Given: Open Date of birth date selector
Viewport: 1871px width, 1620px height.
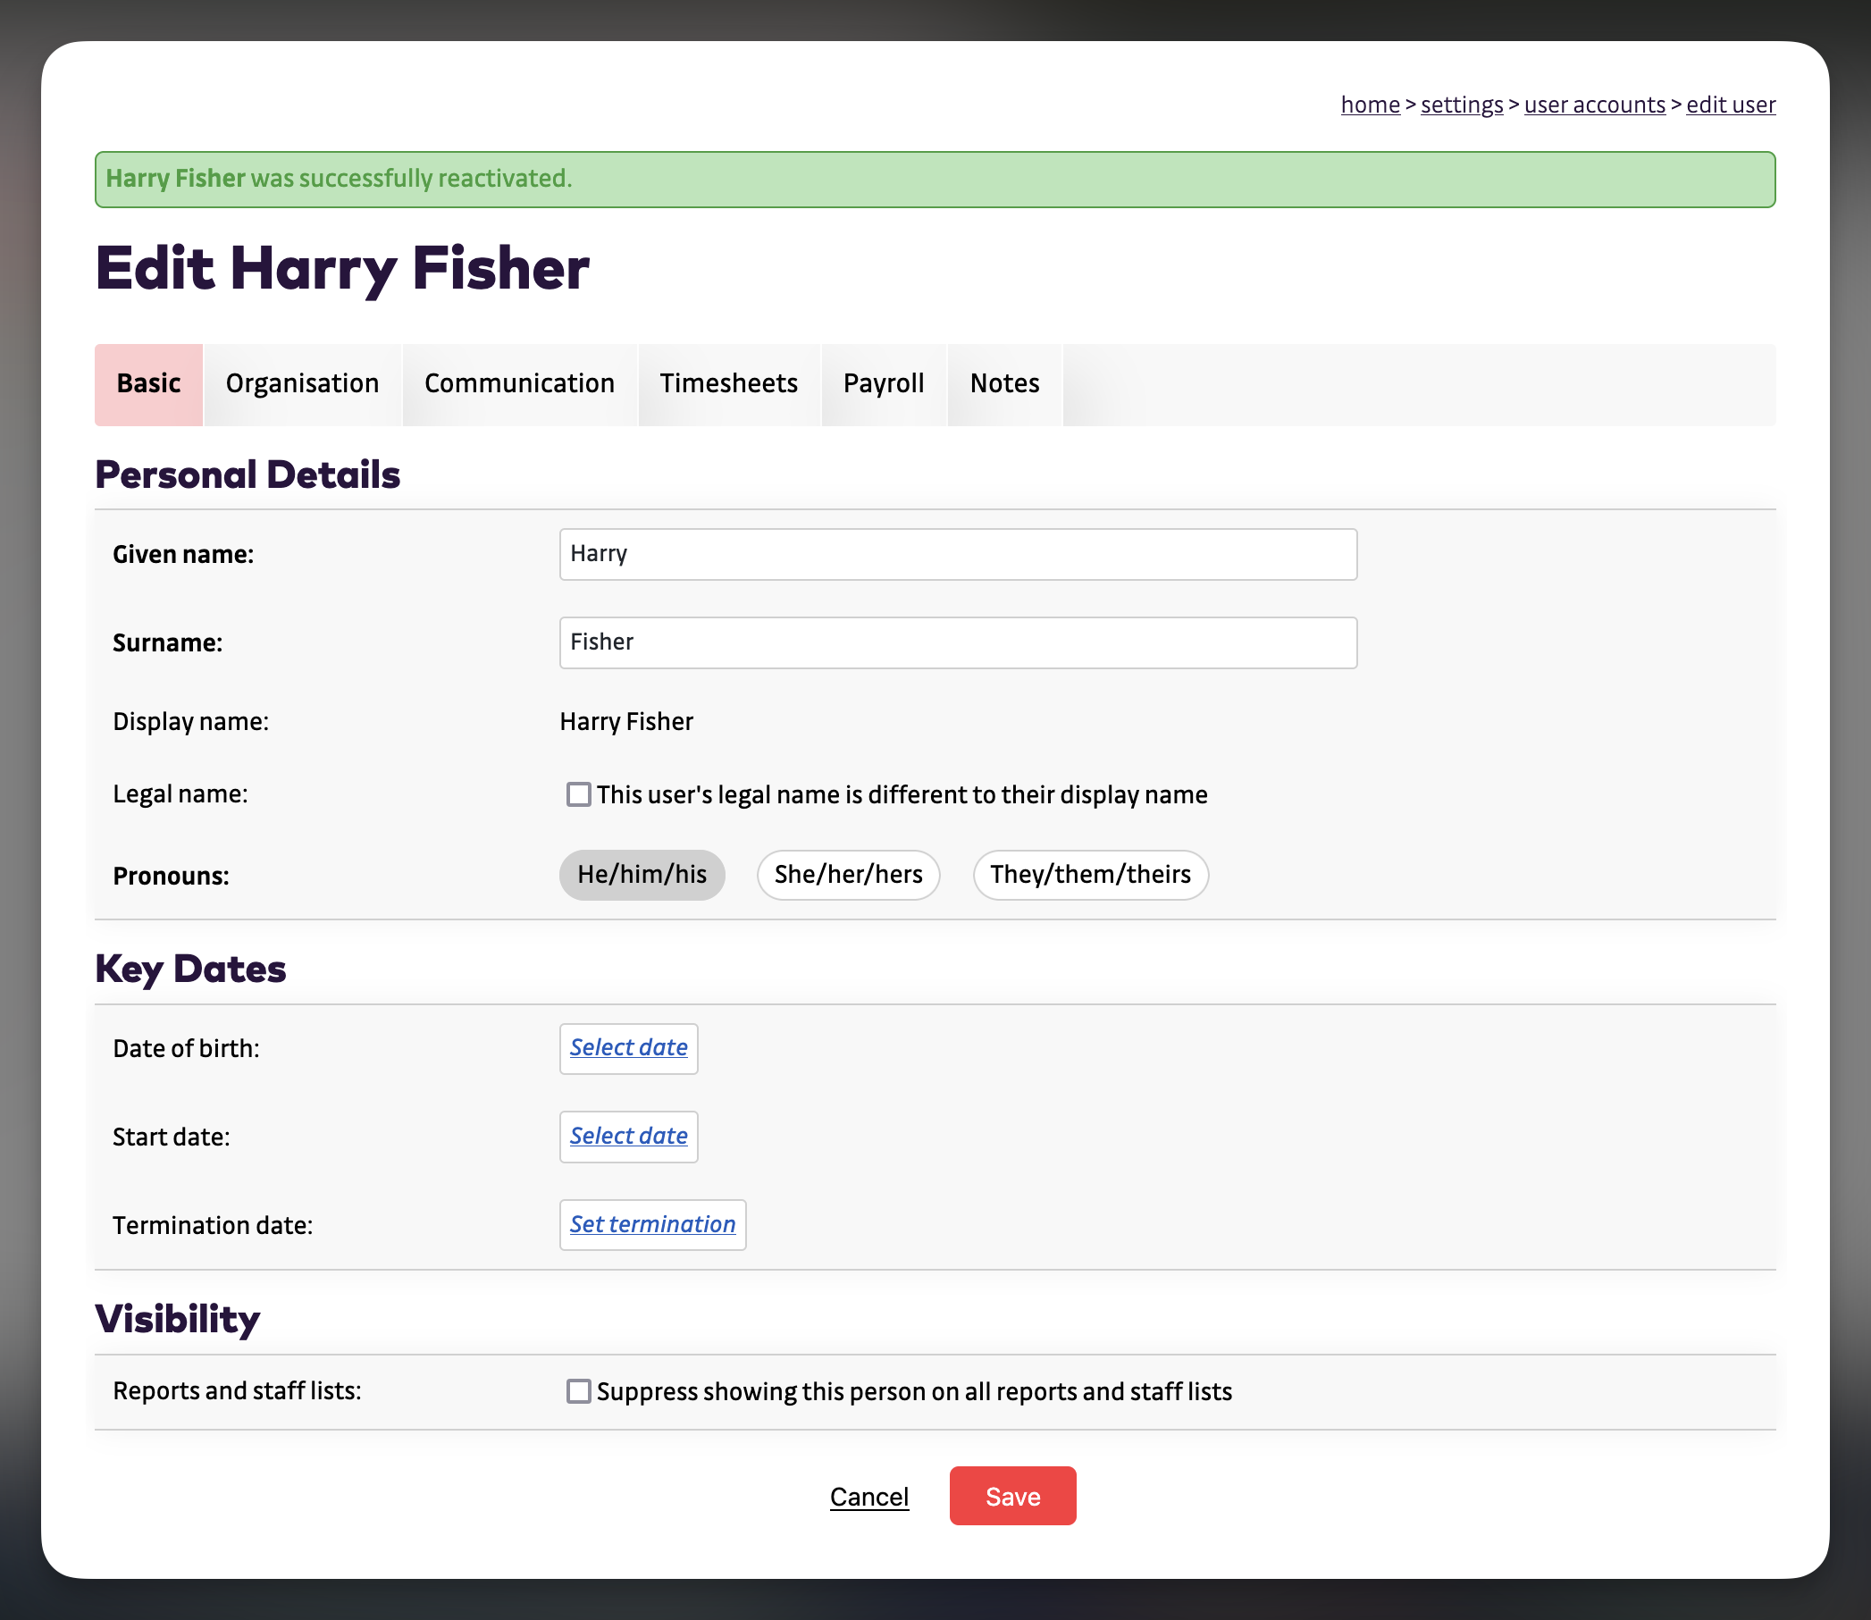Looking at the screenshot, I should coord(628,1048).
